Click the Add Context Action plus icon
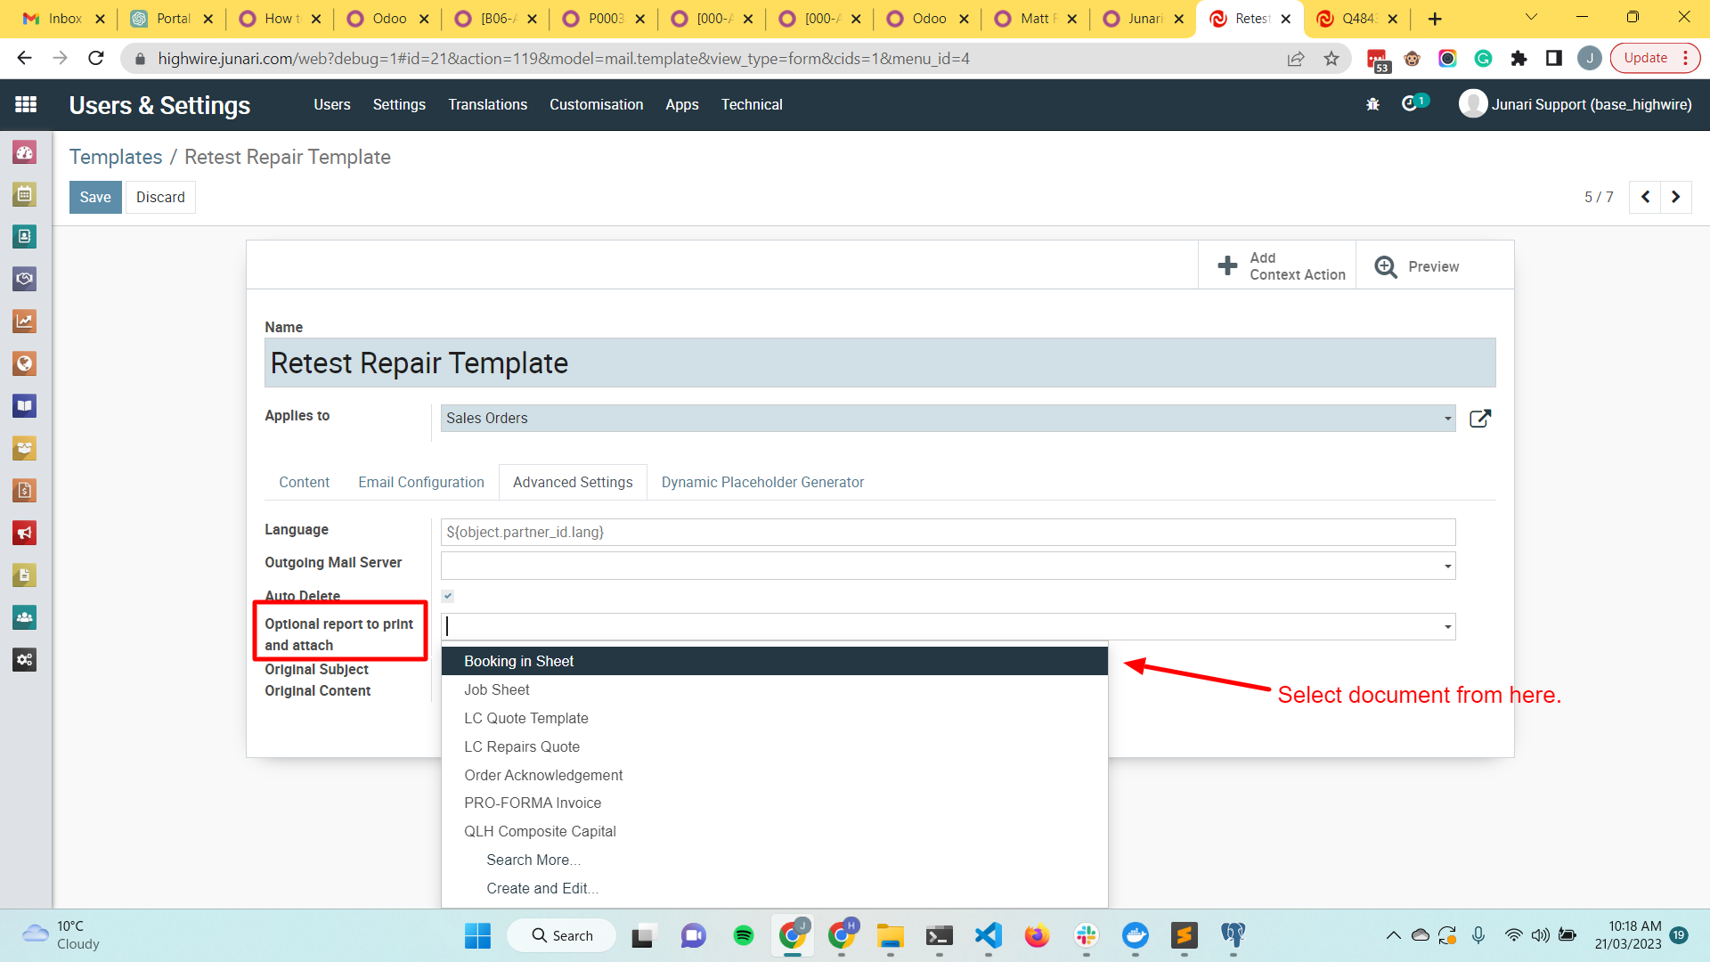The width and height of the screenshot is (1710, 962). [1227, 265]
